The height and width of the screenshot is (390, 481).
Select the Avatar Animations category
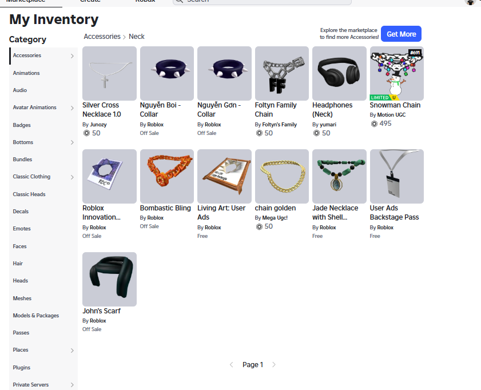(35, 108)
